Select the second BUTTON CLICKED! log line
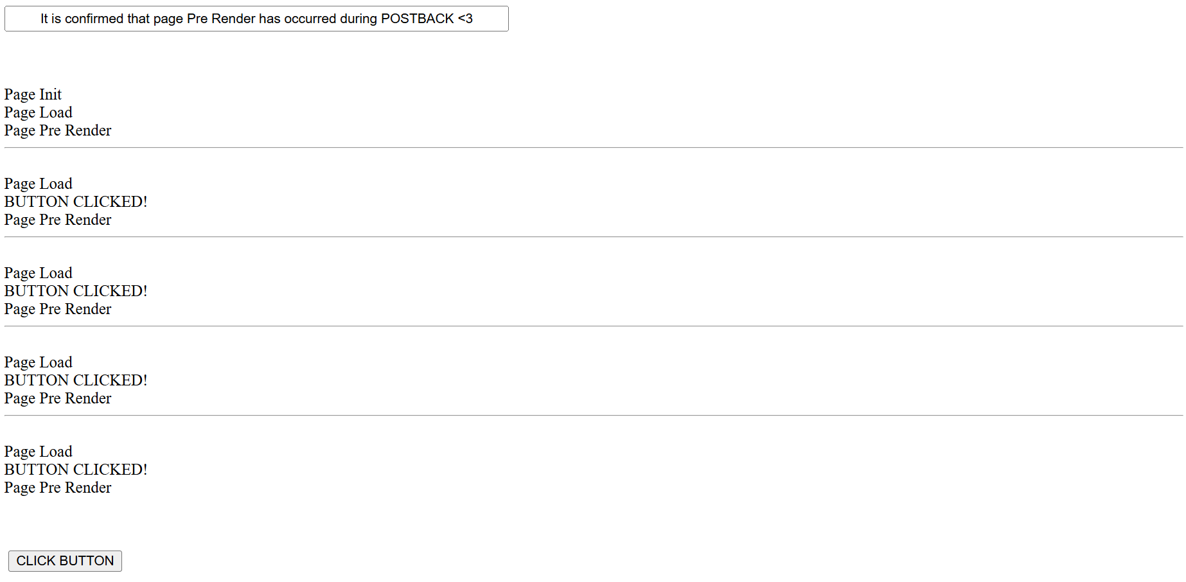The width and height of the screenshot is (1186, 582). coord(76,291)
